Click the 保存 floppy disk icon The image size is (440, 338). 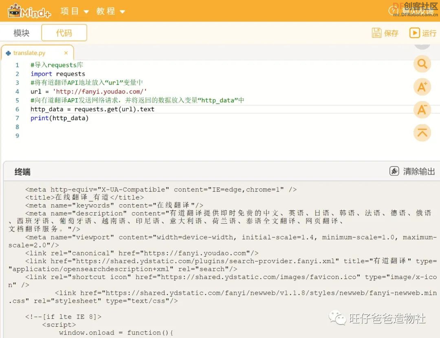coord(376,33)
